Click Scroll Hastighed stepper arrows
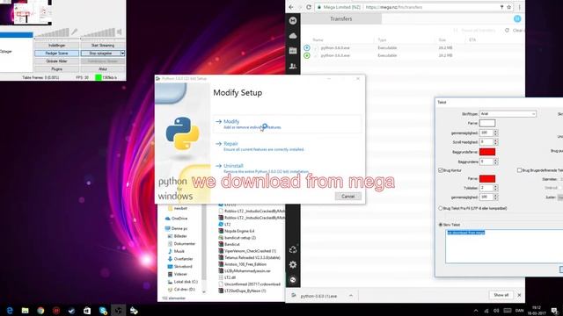 coord(495,142)
